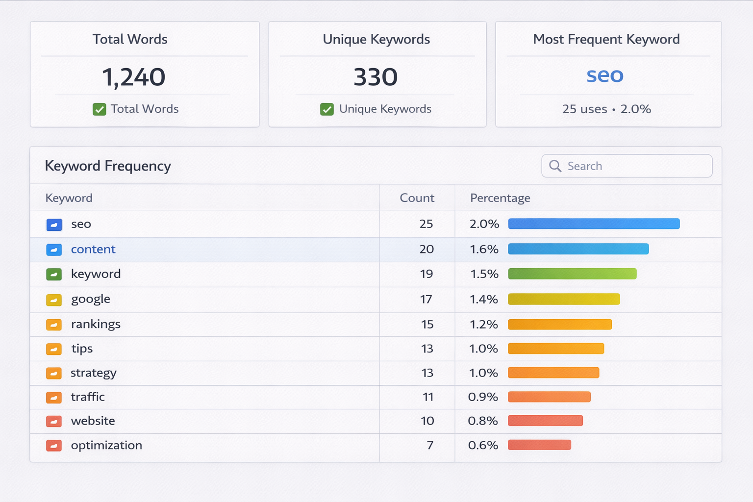The image size is (753, 502).
Task: Sort by the Percentage column header
Action: point(500,198)
